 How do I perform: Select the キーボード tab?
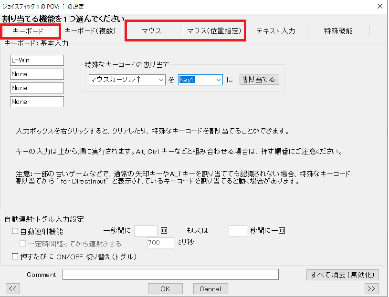point(29,31)
